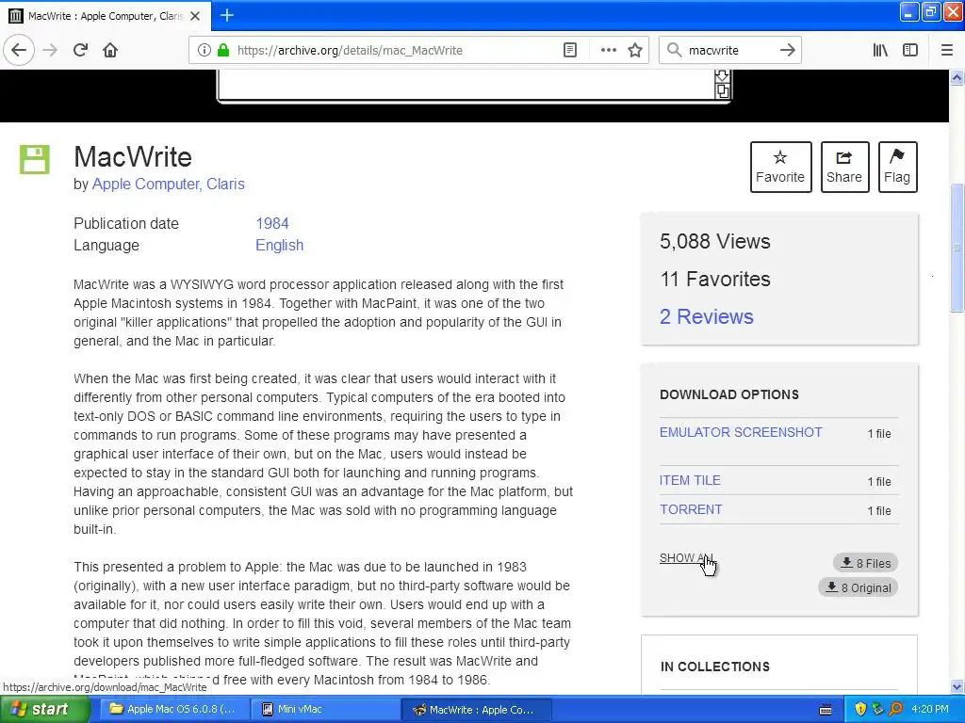Click the forward navigation arrow
Image resolution: width=965 pixels, height=723 pixels.
coord(50,51)
